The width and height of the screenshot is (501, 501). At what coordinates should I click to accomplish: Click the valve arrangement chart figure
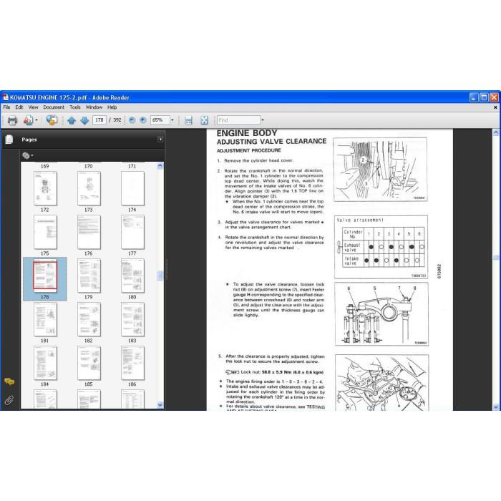381,247
